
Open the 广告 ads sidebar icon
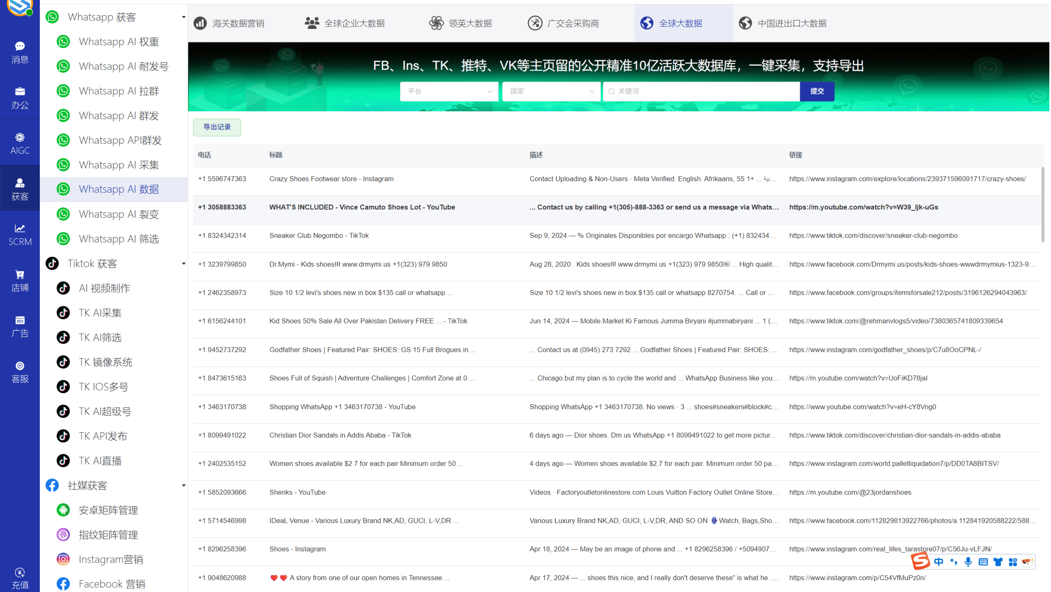[x=20, y=326]
